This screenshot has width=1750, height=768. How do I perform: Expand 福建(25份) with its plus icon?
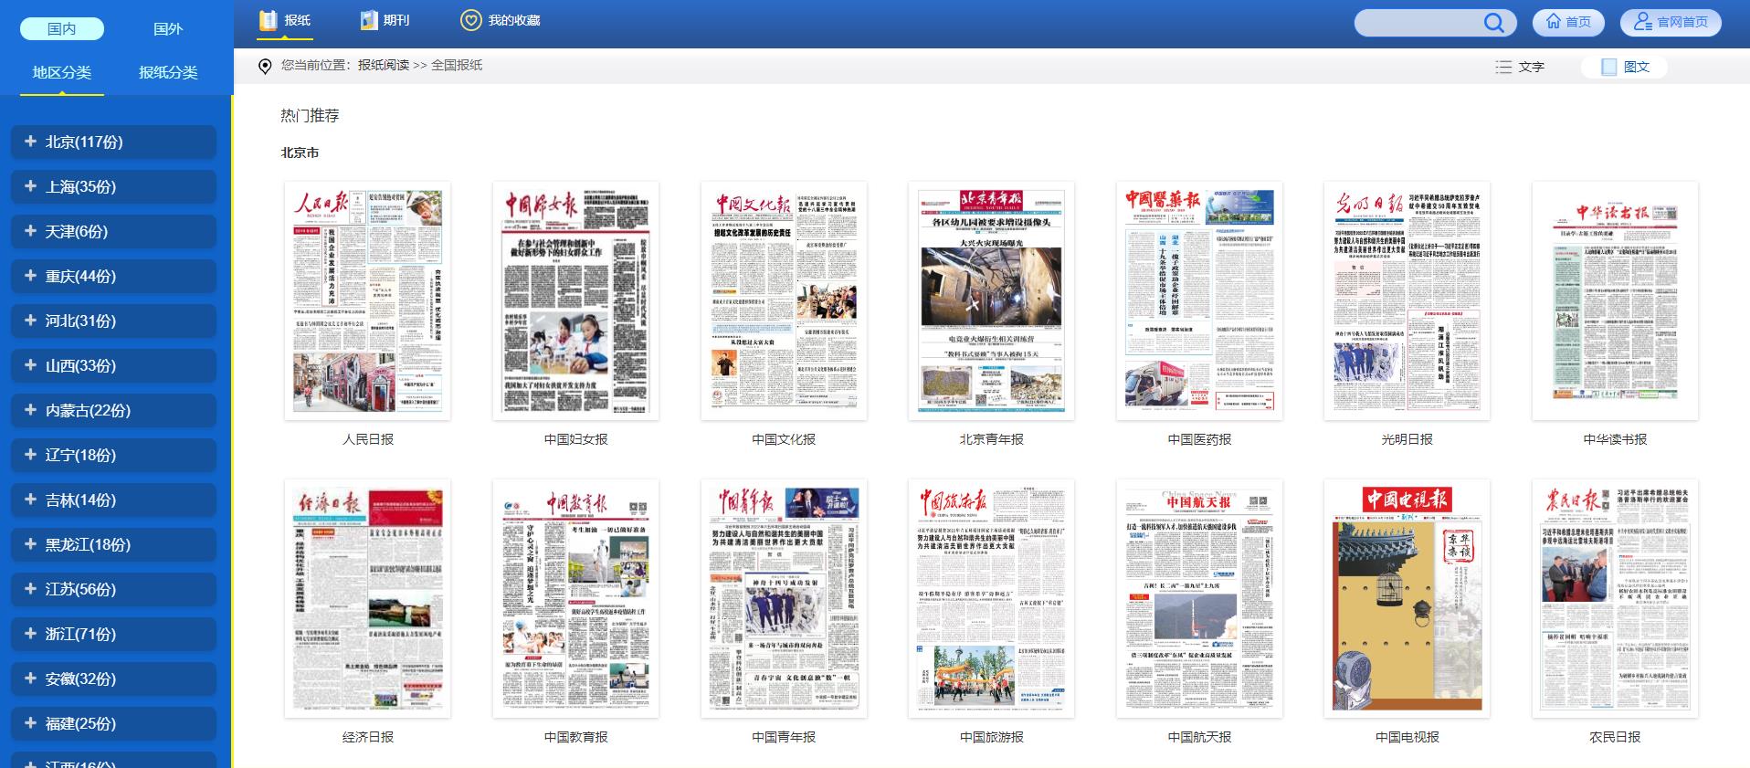(30, 723)
